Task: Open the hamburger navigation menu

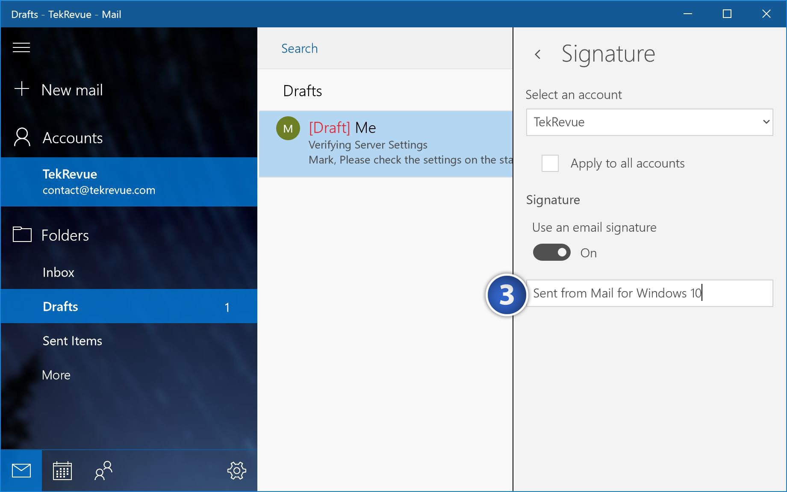Action: coord(21,47)
